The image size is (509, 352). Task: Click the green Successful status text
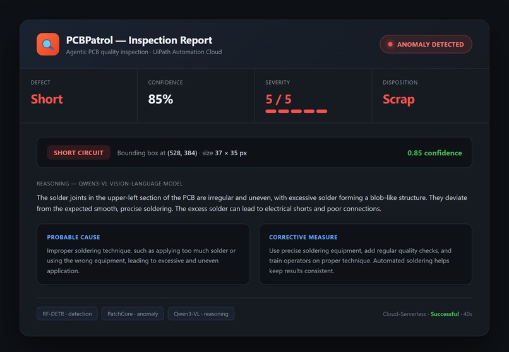click(x=445, y=314)
